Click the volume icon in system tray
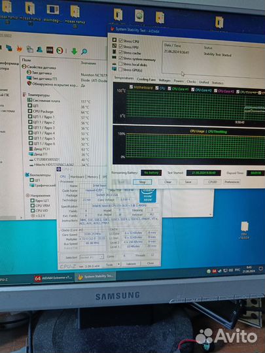Viewport: 265px width, 353px height. (x=230, y=270)
